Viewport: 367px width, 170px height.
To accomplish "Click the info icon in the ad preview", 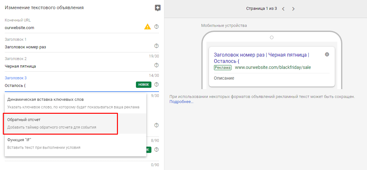I will [327, 54].
